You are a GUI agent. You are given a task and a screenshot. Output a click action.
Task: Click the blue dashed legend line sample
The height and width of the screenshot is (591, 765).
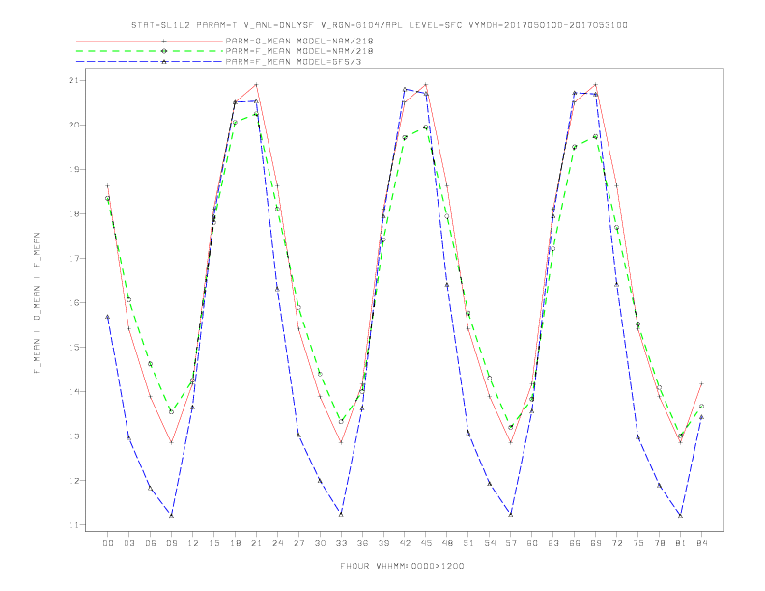pyautogui.click(x=150, y=62)
